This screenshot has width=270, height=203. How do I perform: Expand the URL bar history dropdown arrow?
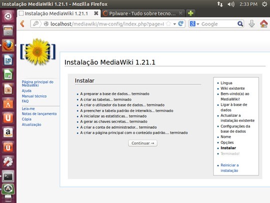tap(174, 24)
